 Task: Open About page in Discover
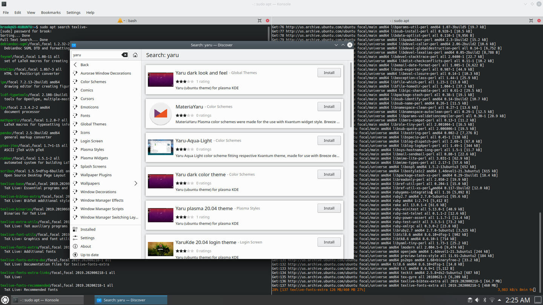point(106,246)
